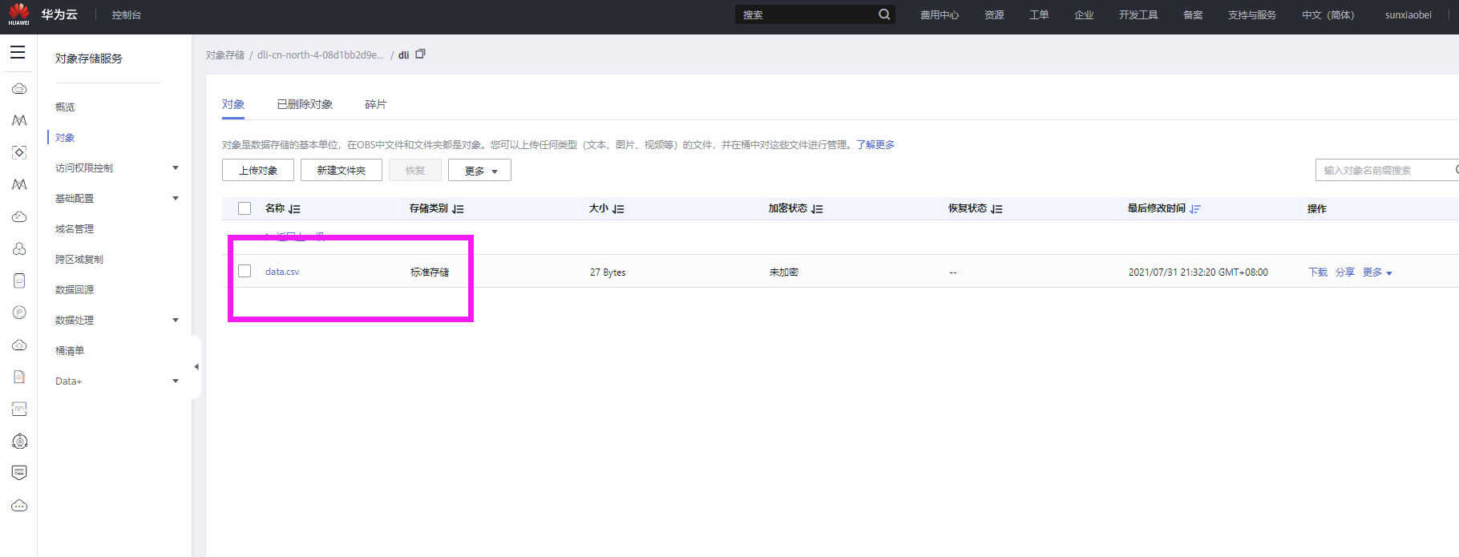
Task: Expand 数据处理 submenu arrow
Action: pyautogui.click(x=176, y=320)
